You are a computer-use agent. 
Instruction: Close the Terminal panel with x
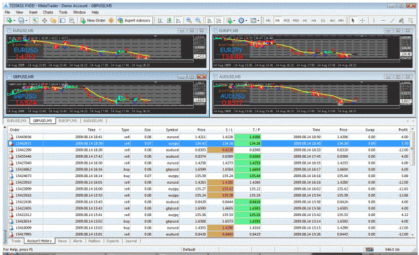tap(5, 127)
